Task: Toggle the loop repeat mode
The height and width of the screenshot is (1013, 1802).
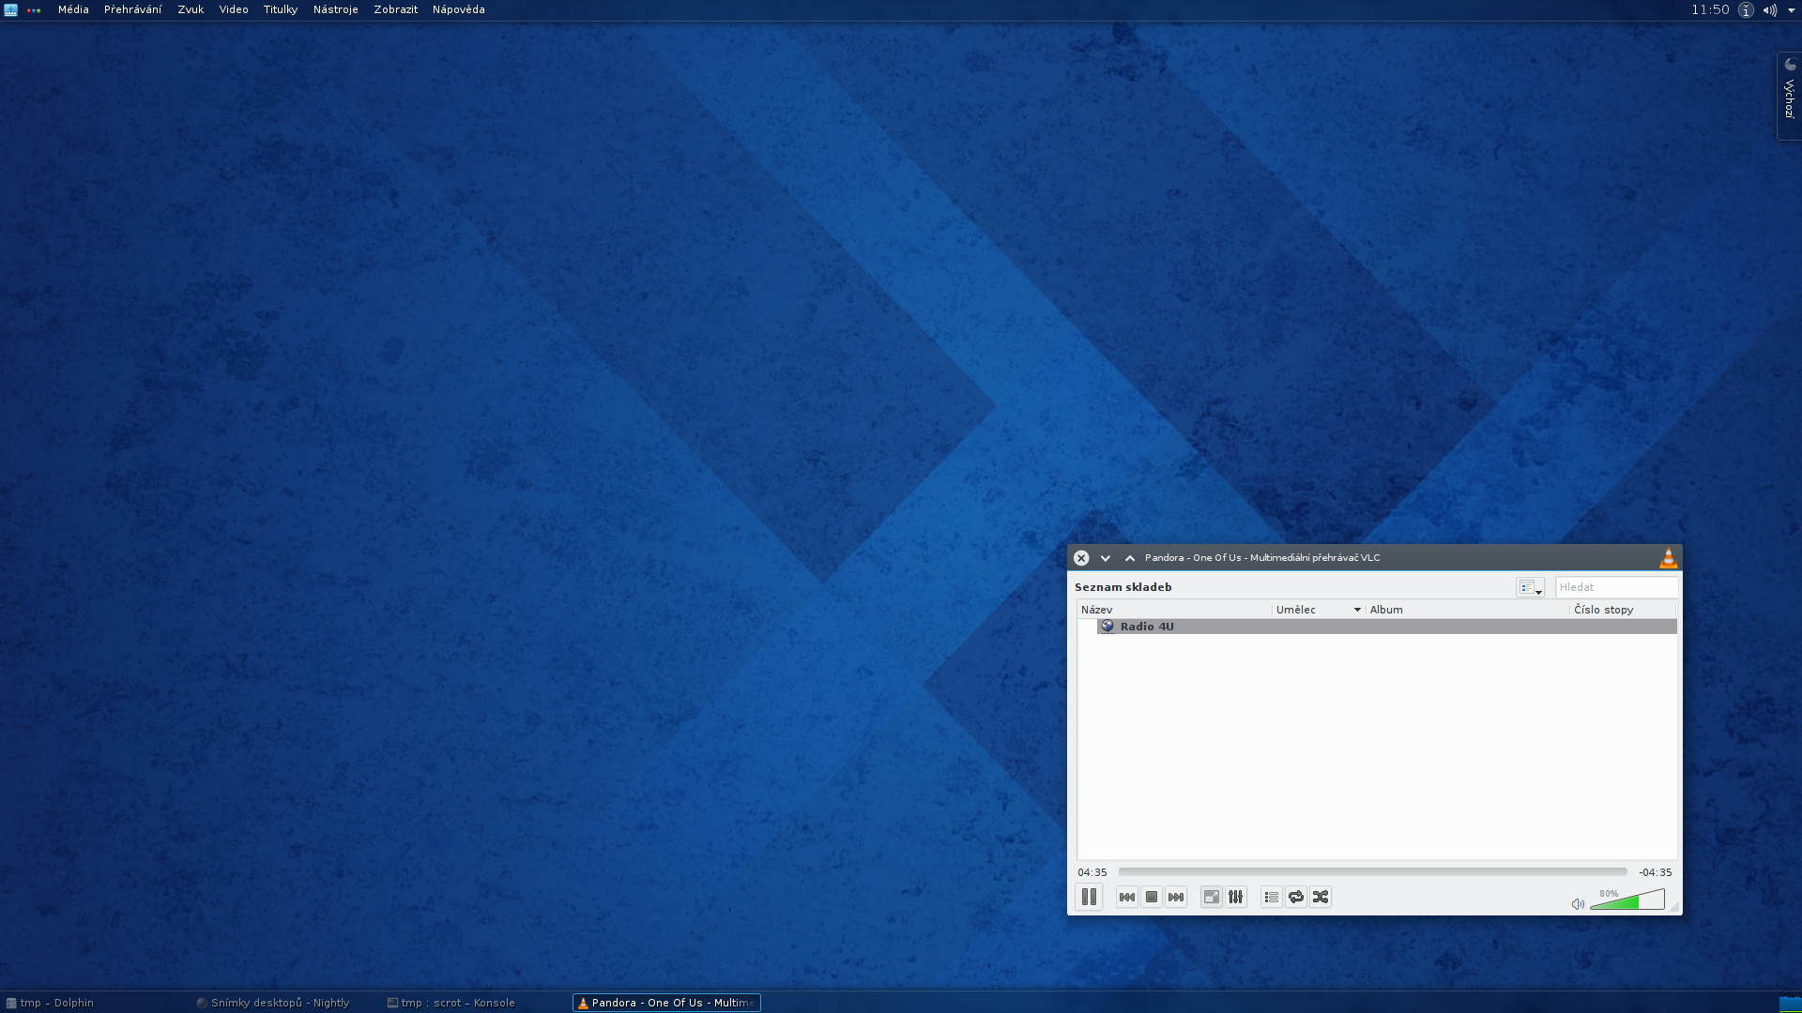Action: pos(1296,898)
